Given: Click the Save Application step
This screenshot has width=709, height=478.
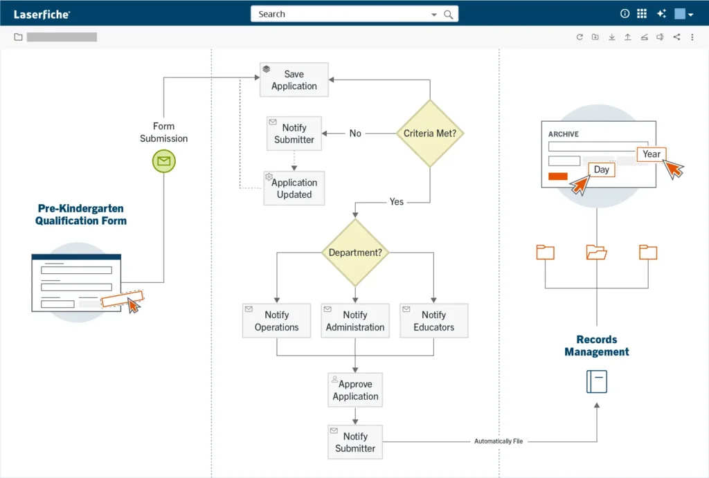Looking at the screenshot, I should (294, 80).
